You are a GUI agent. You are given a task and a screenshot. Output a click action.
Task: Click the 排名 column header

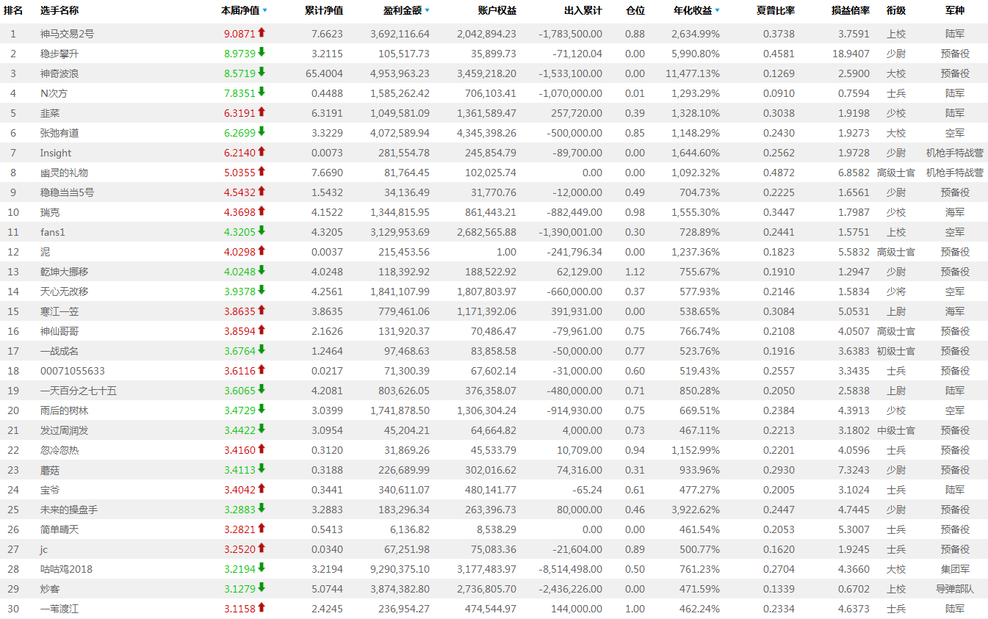(x=13, y=11)
